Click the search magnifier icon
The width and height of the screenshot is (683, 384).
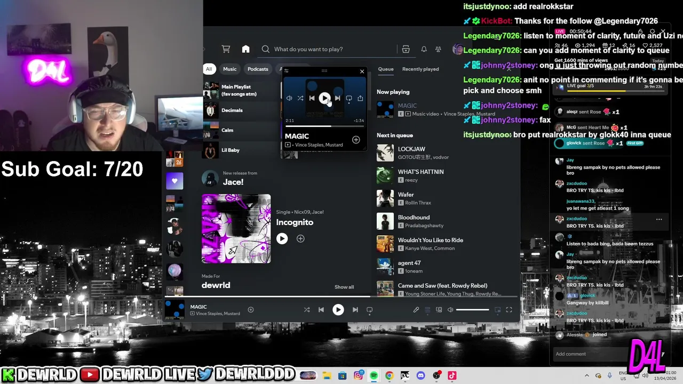point(265,49)
